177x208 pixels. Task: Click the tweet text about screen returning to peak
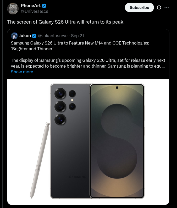[x=66, y=22]
